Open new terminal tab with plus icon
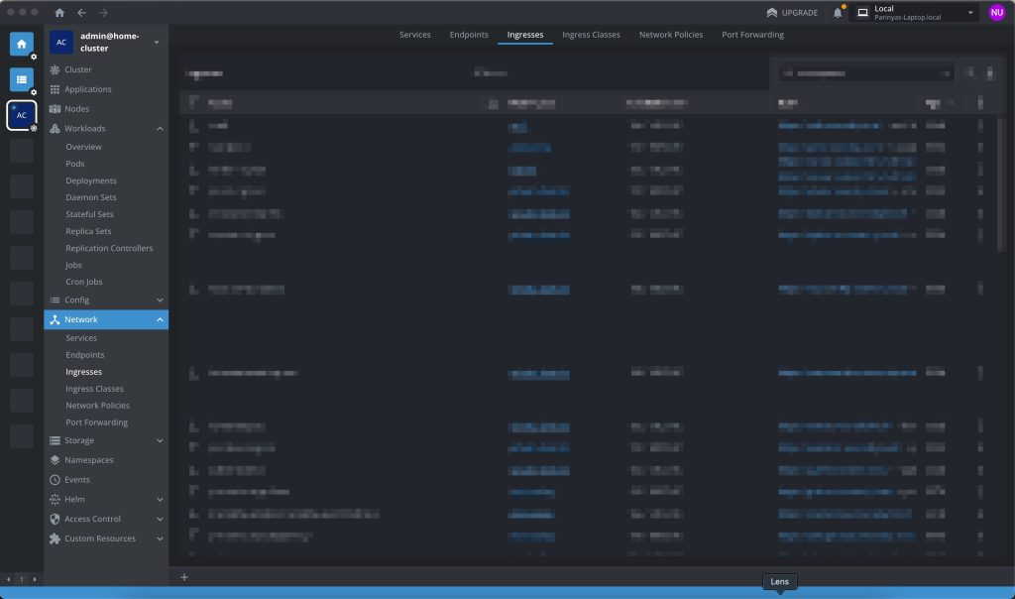The width and height of the screenshot is (1015, 599). pos(184,577)
